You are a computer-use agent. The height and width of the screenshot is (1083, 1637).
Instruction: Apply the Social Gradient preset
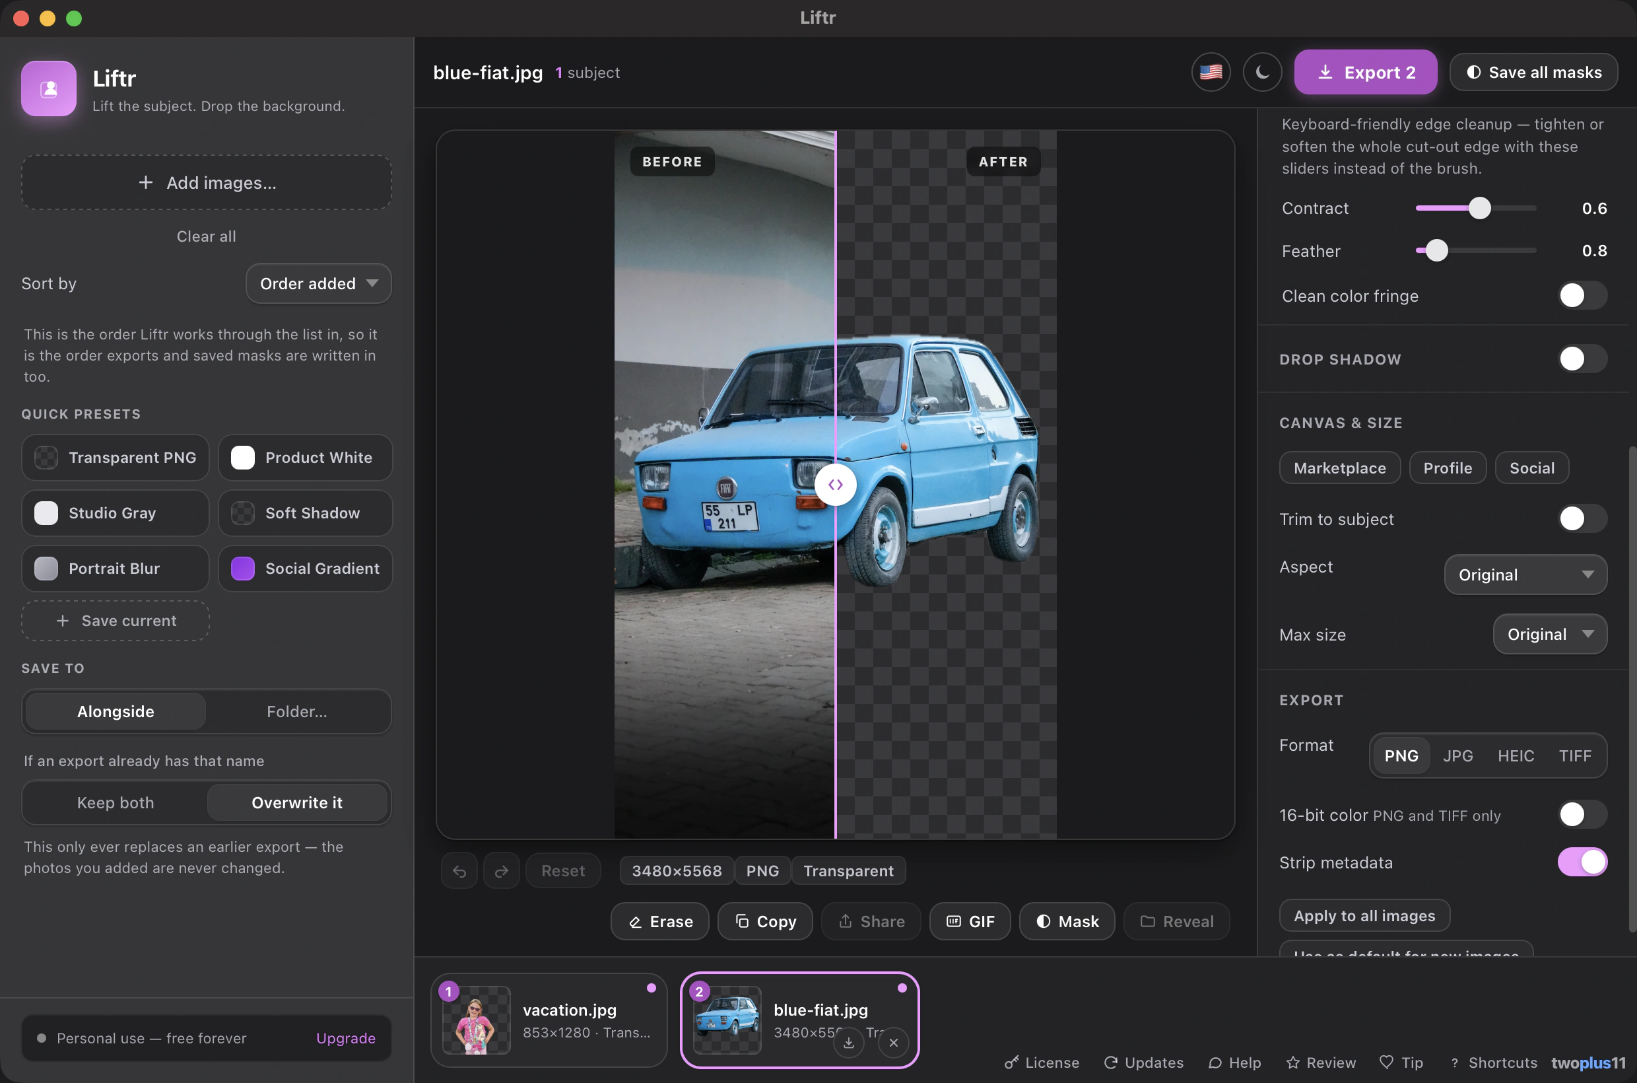click(305, 569)
